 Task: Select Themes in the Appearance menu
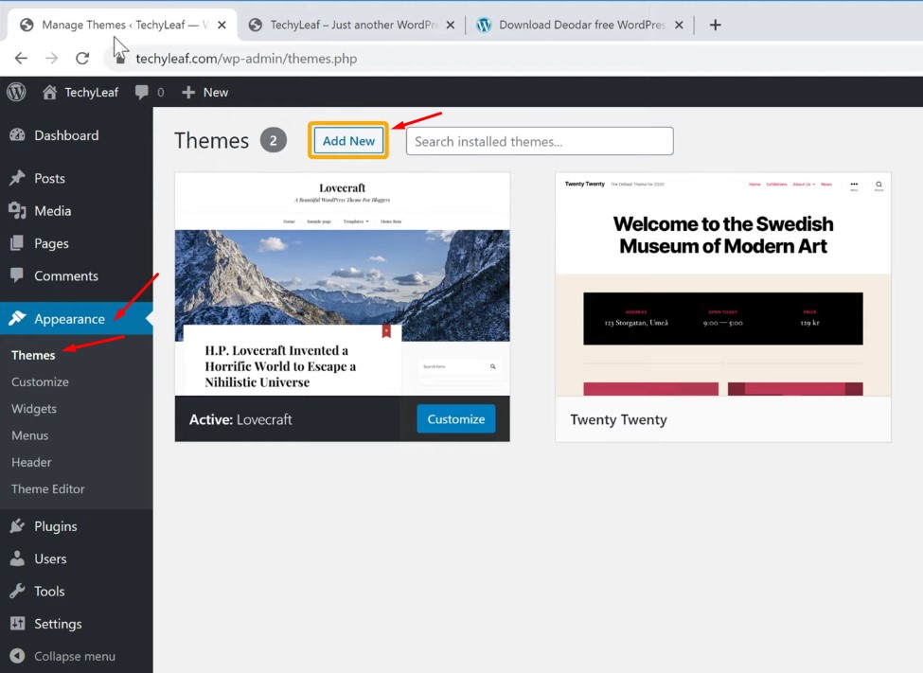[32, 355]
